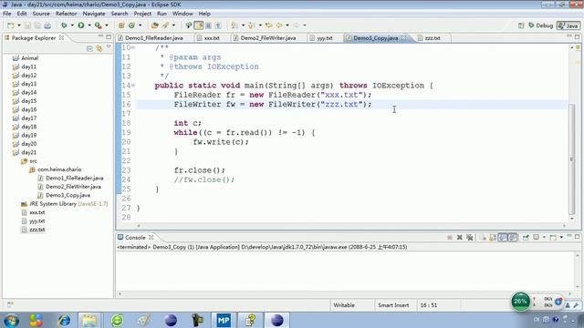Open the Source menu
584x328 pixels.
[x=41, y=14]
